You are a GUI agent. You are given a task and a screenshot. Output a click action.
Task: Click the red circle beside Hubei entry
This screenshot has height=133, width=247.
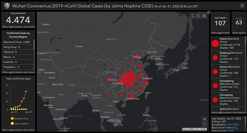[x=215, y=43]
